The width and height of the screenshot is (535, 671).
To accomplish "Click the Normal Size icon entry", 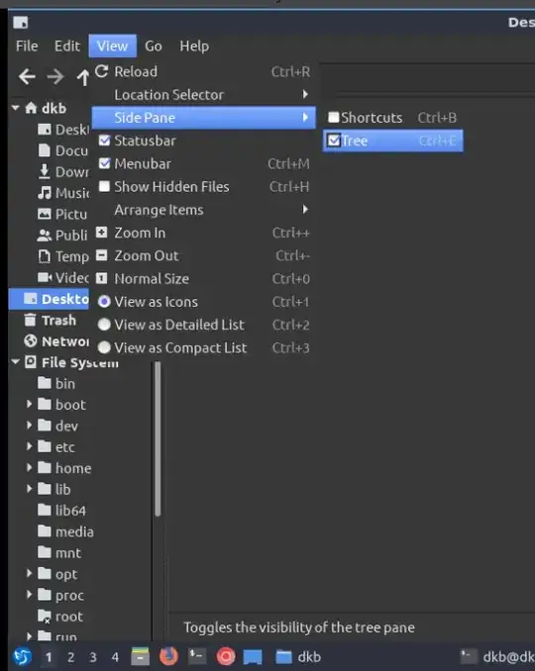I will pos(101,278).
